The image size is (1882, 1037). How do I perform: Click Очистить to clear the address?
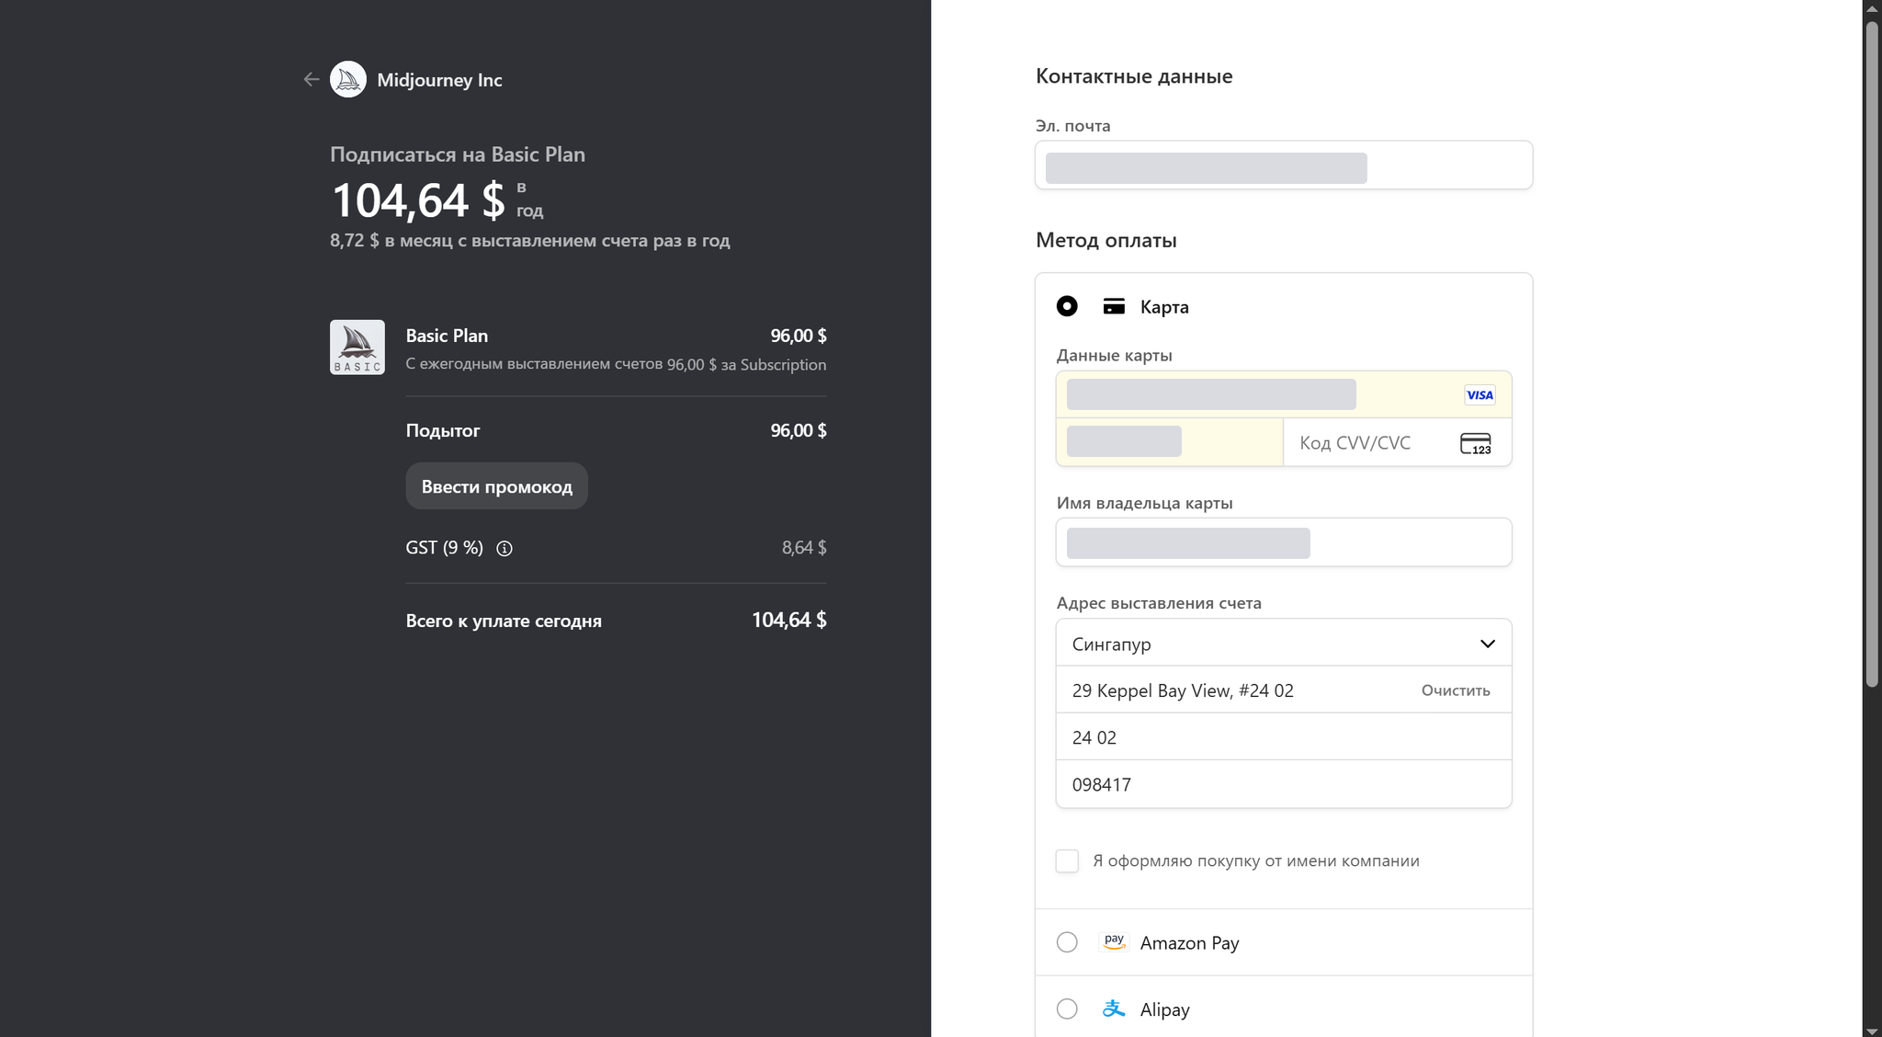pos(1456,690)
